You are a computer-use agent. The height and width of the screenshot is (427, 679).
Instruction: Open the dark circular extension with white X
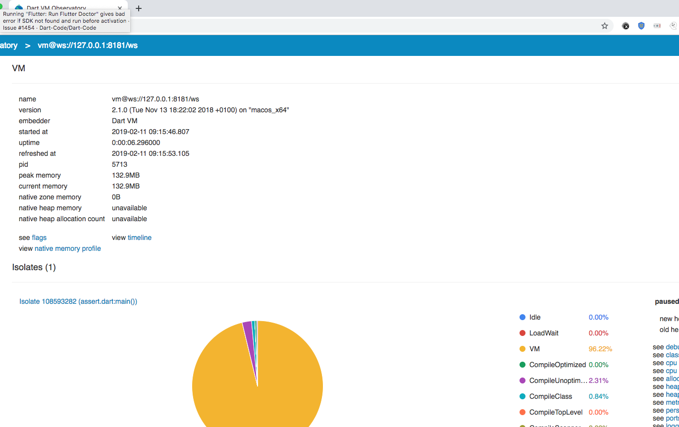(x=626, y=26)
